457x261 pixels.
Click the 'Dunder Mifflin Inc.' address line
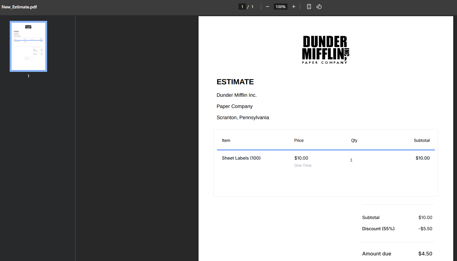pos(237,95)
